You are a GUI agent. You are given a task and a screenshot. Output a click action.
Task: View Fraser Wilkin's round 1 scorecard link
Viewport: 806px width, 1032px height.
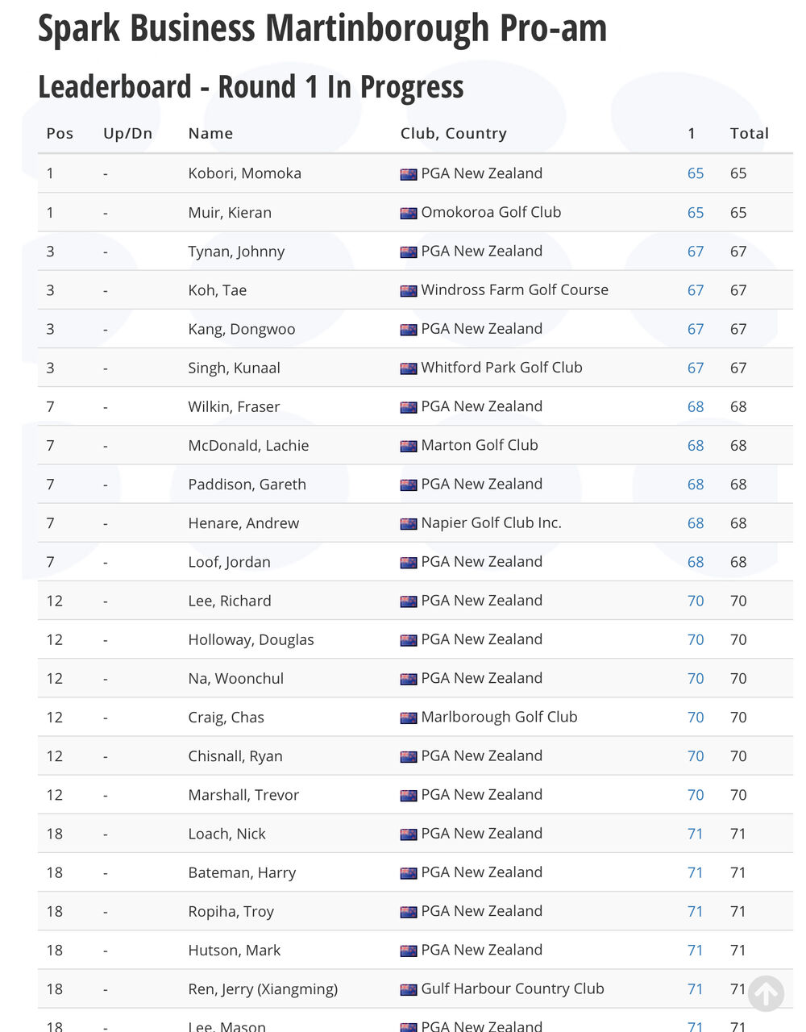click(696, 406)
